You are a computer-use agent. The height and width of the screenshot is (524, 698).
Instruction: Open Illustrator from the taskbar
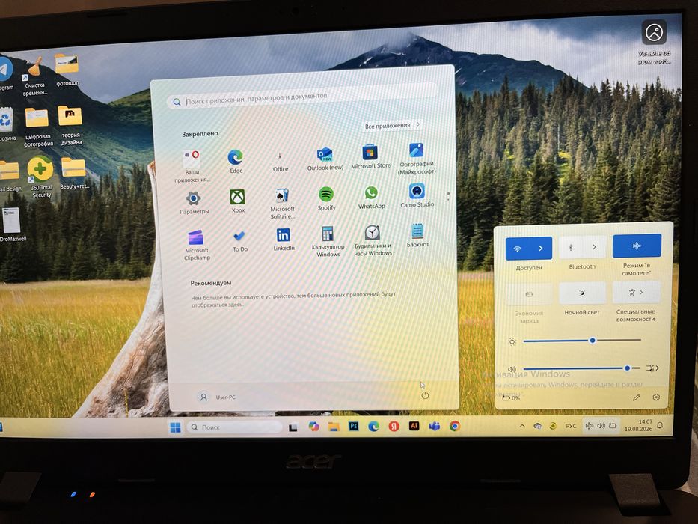414,425
